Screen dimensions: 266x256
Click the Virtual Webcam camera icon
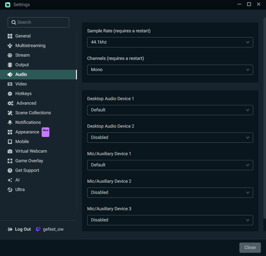[10, 151]
